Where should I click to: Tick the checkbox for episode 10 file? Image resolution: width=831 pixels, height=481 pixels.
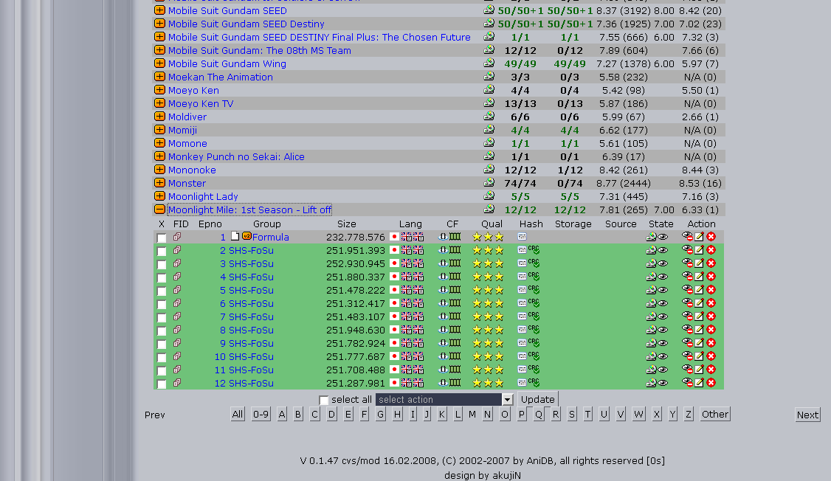[162, 357]
